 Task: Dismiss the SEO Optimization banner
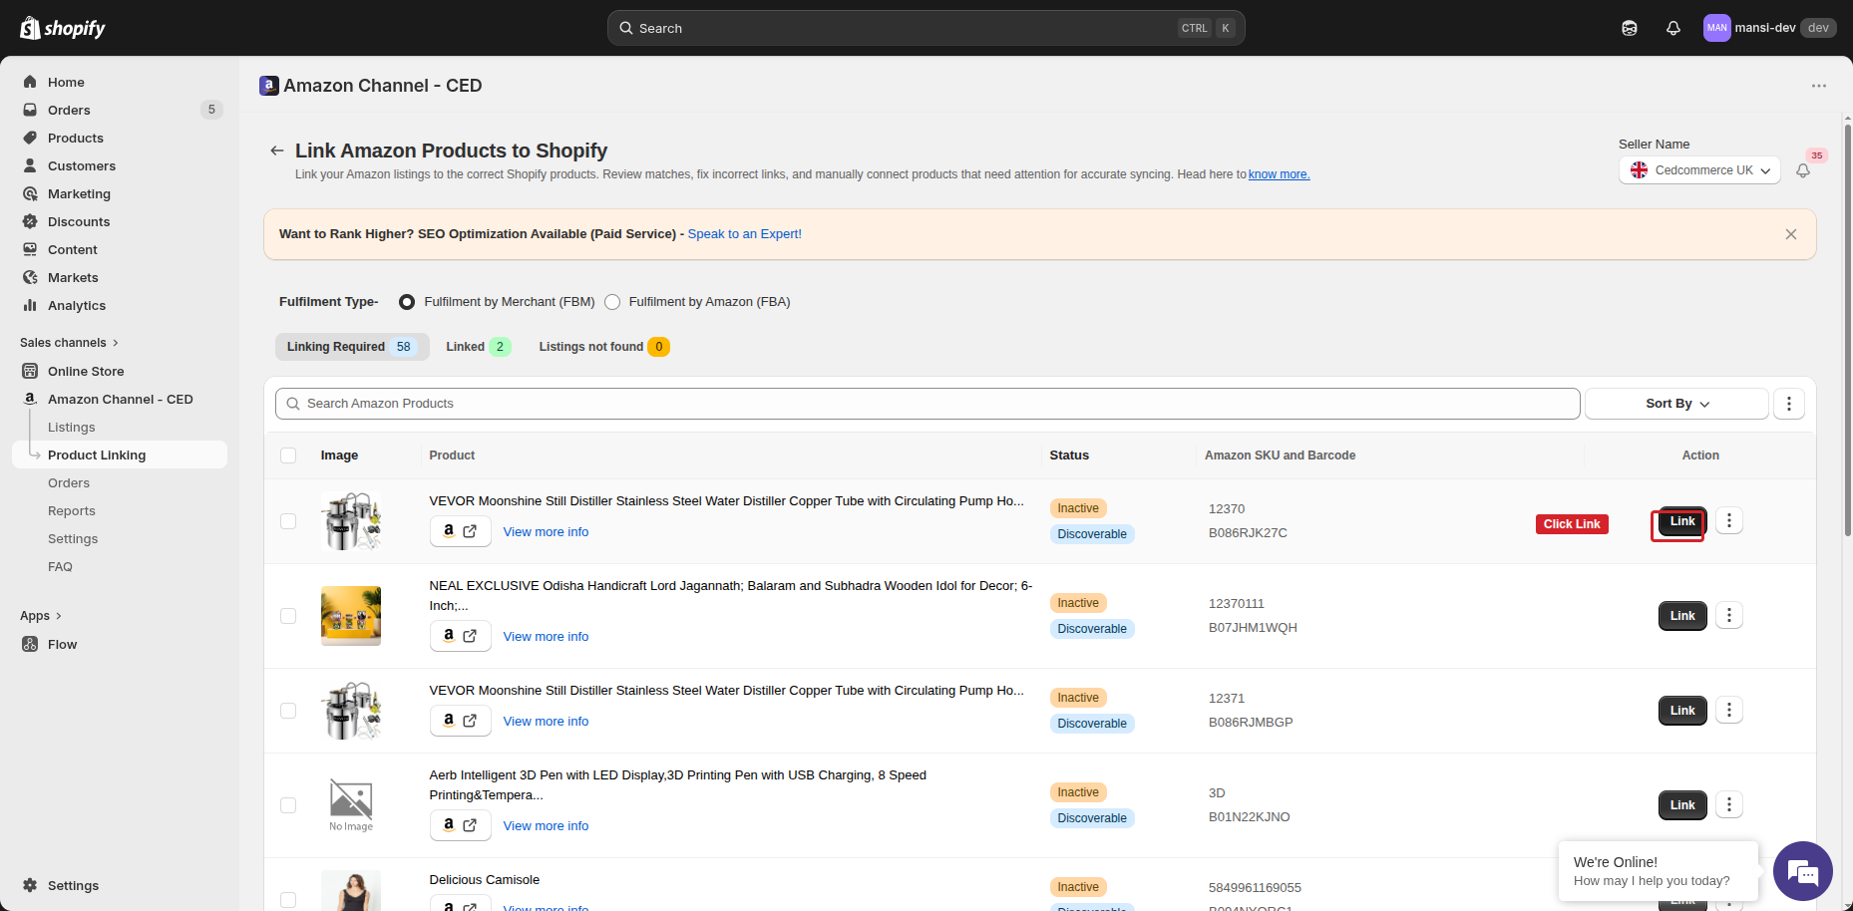pos(1791,234)
